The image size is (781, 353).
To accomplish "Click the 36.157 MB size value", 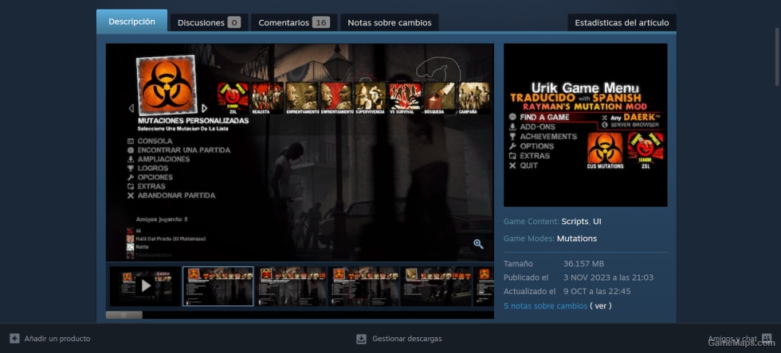I will [x=583, y=263].
